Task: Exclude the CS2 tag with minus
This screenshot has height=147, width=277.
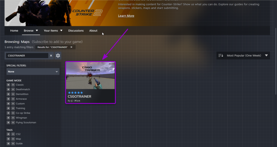Action: (x=13, y=134)
